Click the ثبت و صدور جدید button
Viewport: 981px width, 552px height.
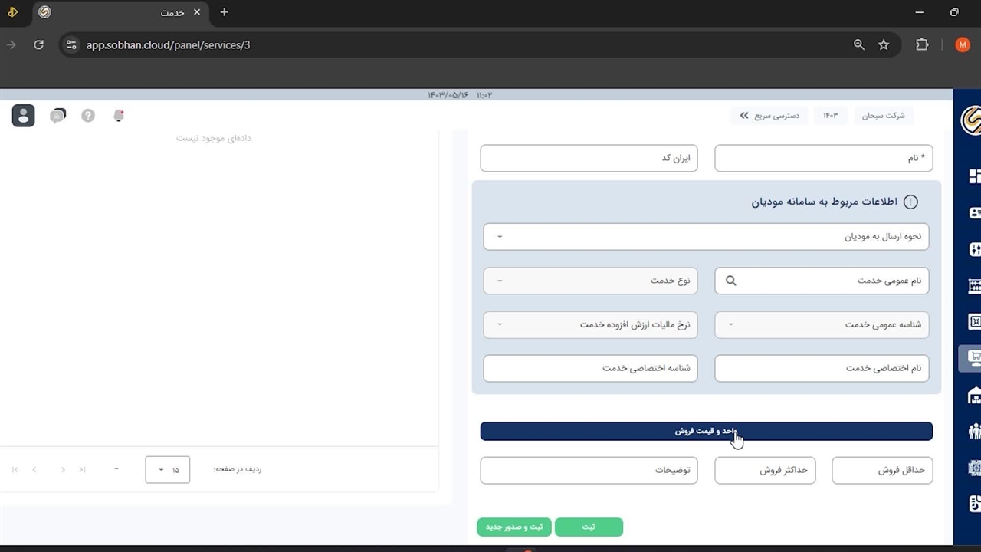[513, 527]
